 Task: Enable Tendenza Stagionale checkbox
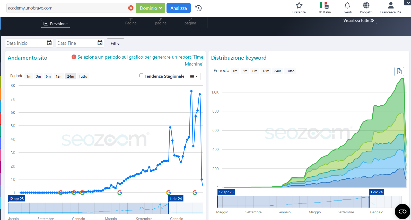[x=141, y=76]
